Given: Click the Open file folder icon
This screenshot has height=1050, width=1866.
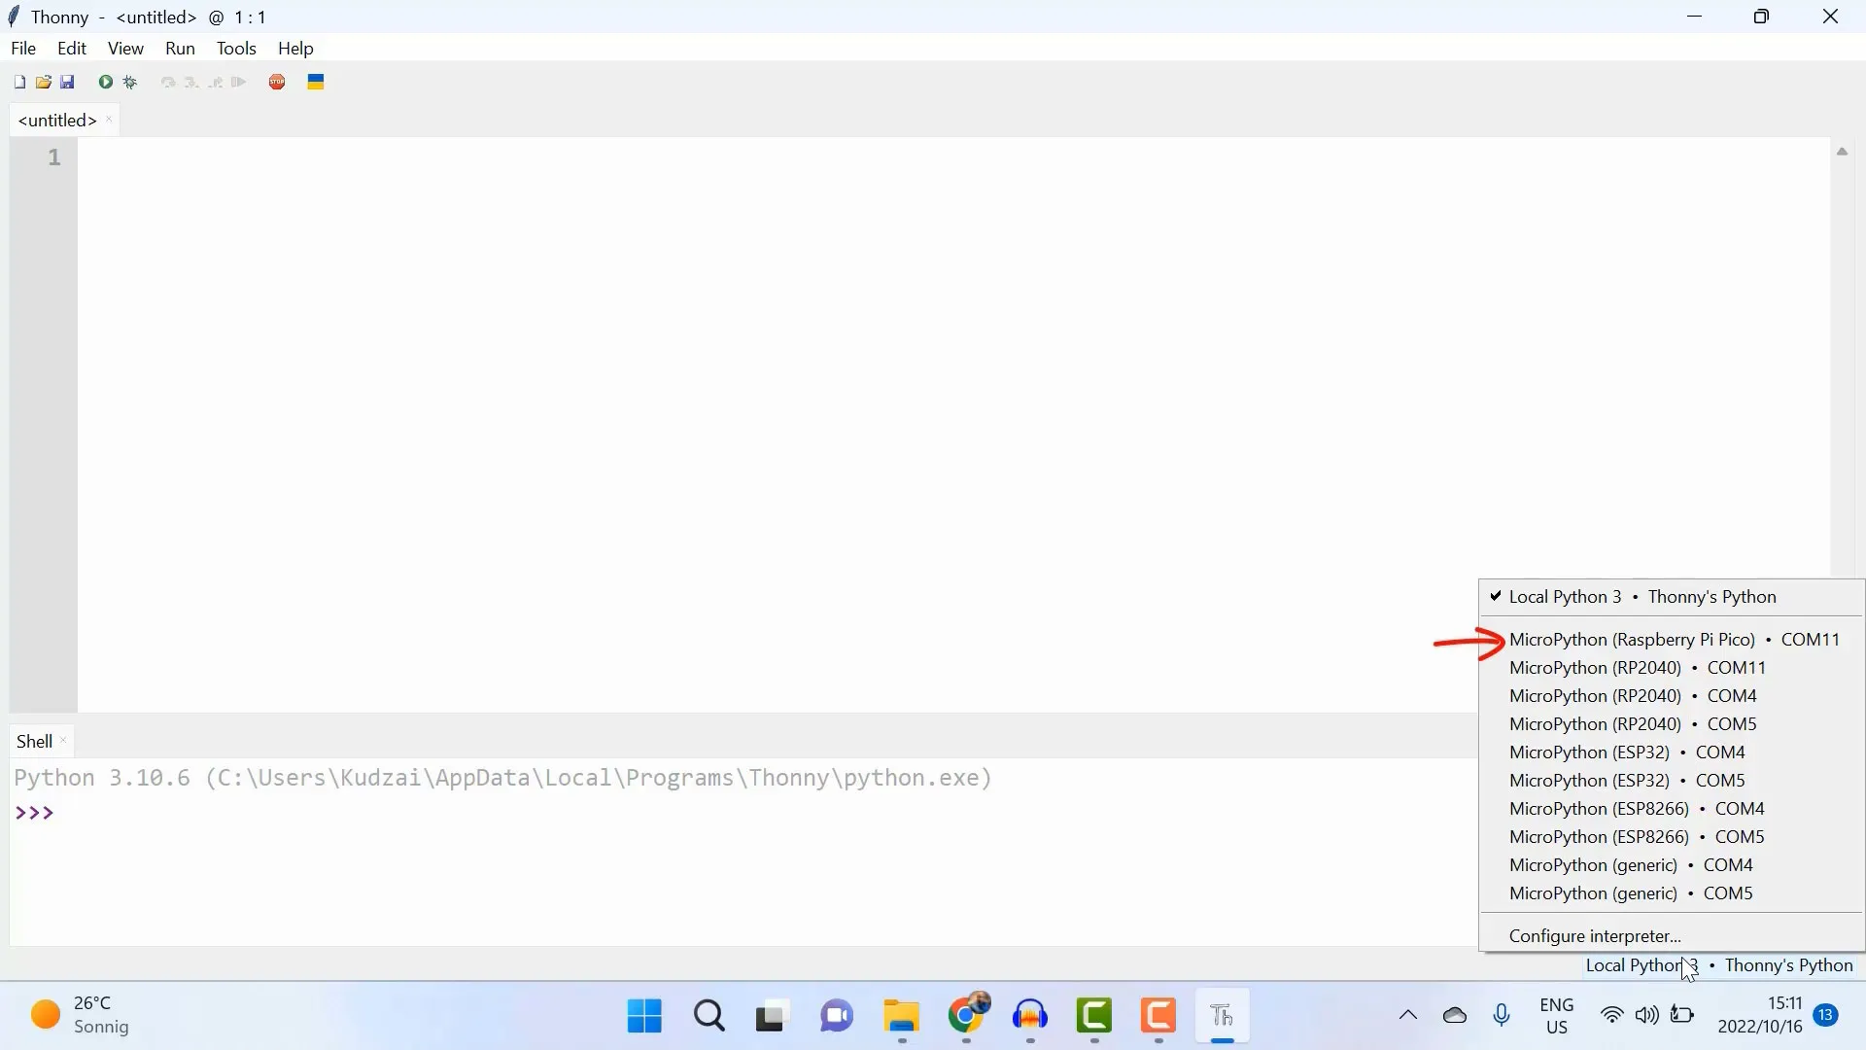Looking at the screenshot, I should 44,83.
